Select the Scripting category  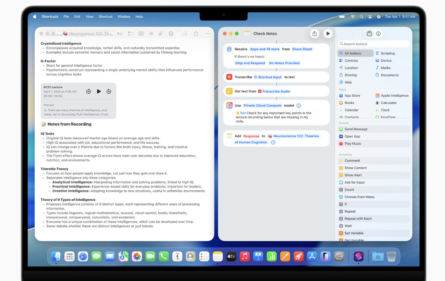tap(387, 53)
